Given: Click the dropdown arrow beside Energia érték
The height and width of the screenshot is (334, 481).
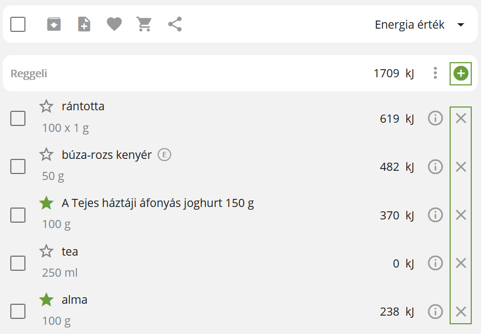Looking at the screenshot, I should pos(460,24).
